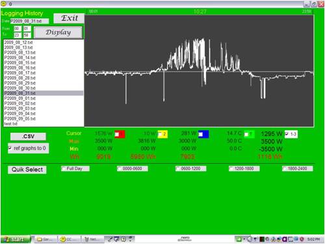This screenshot has height=244, width=325.
Task: Click the From hour input field
Action: coord(18,29)
